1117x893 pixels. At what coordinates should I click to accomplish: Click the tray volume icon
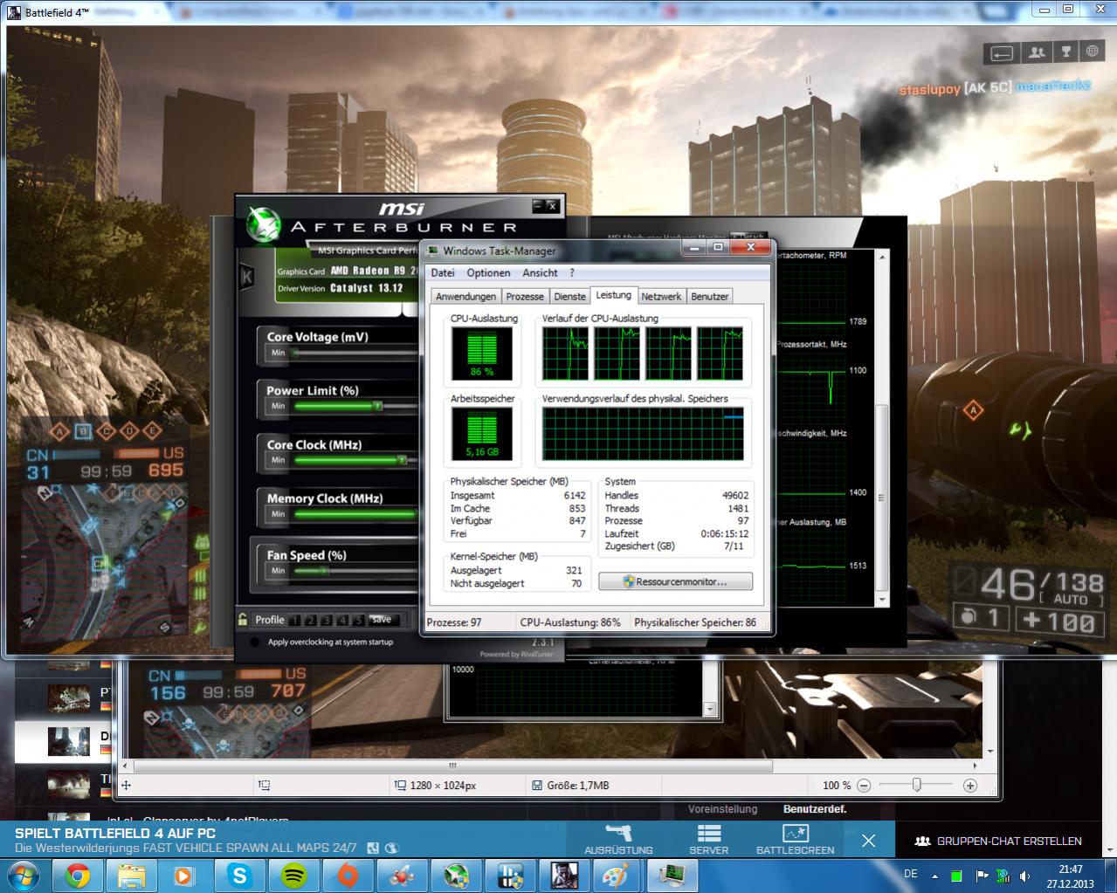point(1025,876)
